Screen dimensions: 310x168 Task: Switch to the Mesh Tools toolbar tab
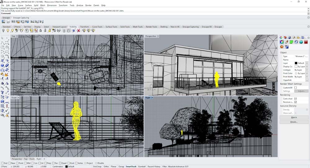coord(138,27)
